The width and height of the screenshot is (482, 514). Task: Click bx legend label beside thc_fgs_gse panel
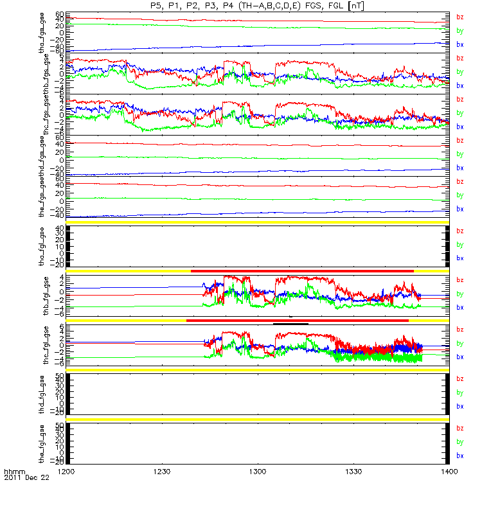[460, 127]
